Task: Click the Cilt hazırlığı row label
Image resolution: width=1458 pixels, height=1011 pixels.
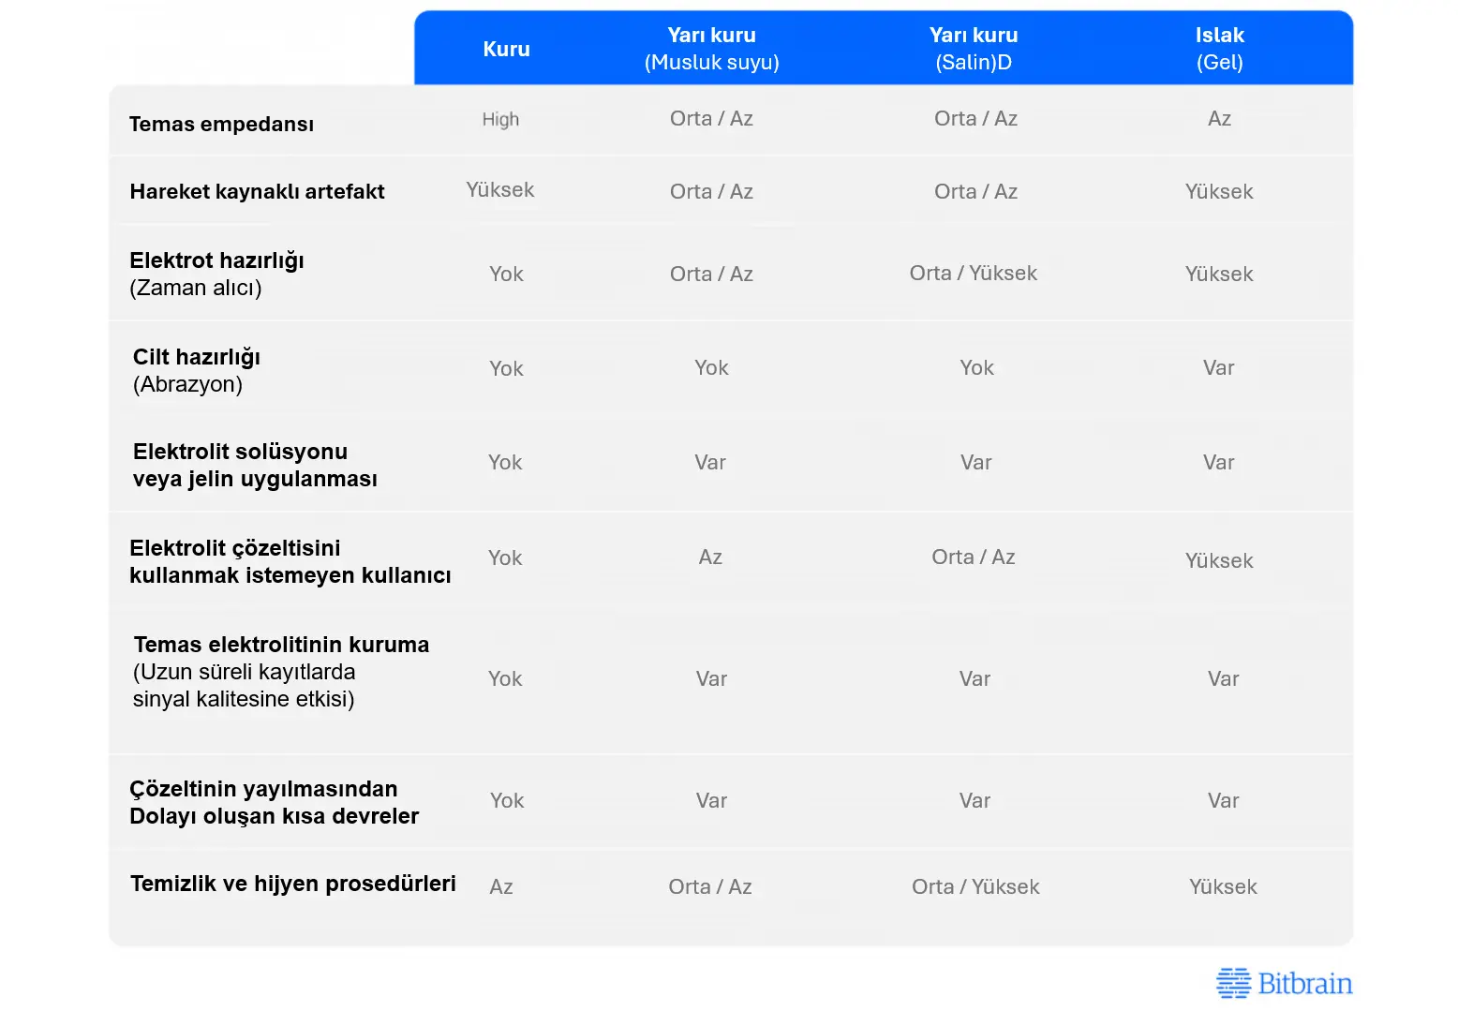Action: [x=196, y=370]
